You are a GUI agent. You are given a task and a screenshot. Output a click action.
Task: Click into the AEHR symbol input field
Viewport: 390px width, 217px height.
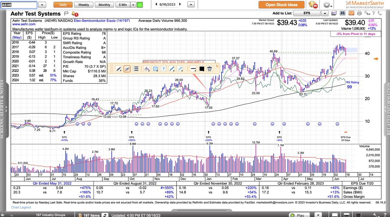tap(19, 5)
